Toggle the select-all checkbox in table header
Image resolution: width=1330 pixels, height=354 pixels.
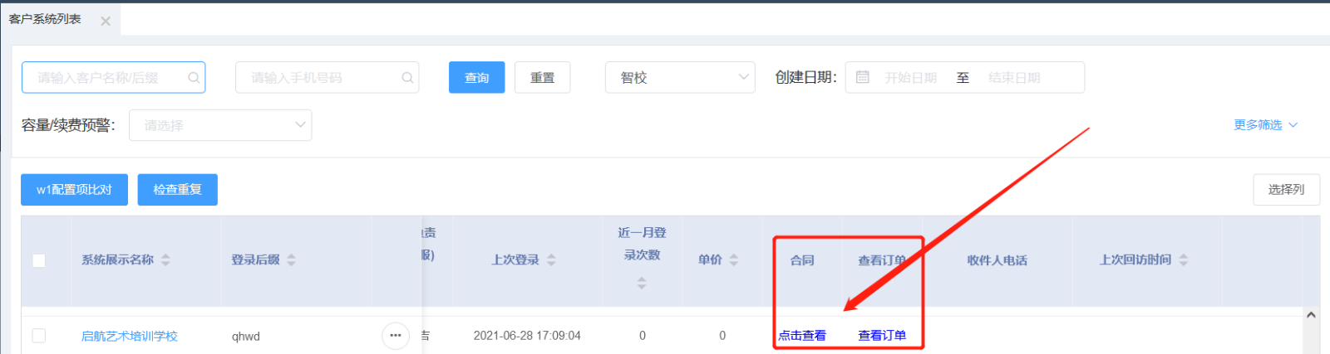(39, 260)
